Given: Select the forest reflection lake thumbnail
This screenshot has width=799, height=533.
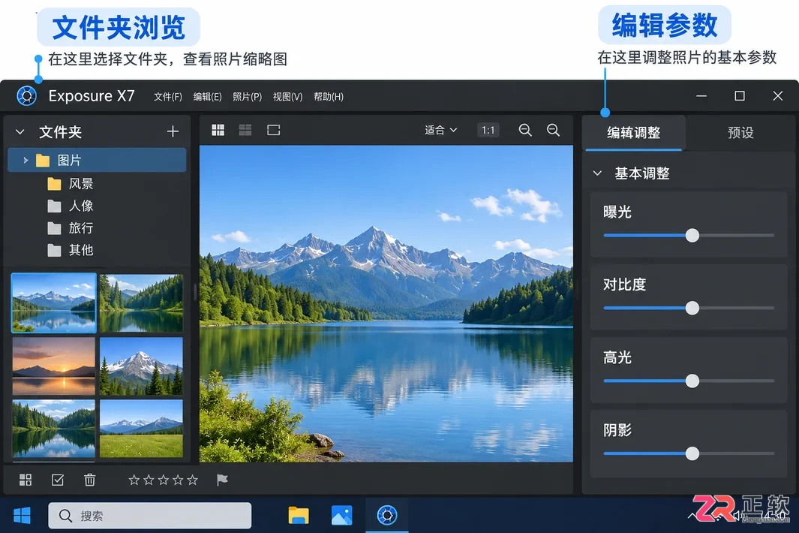Looking at the screenshot, I should click(x=53, y=429).
